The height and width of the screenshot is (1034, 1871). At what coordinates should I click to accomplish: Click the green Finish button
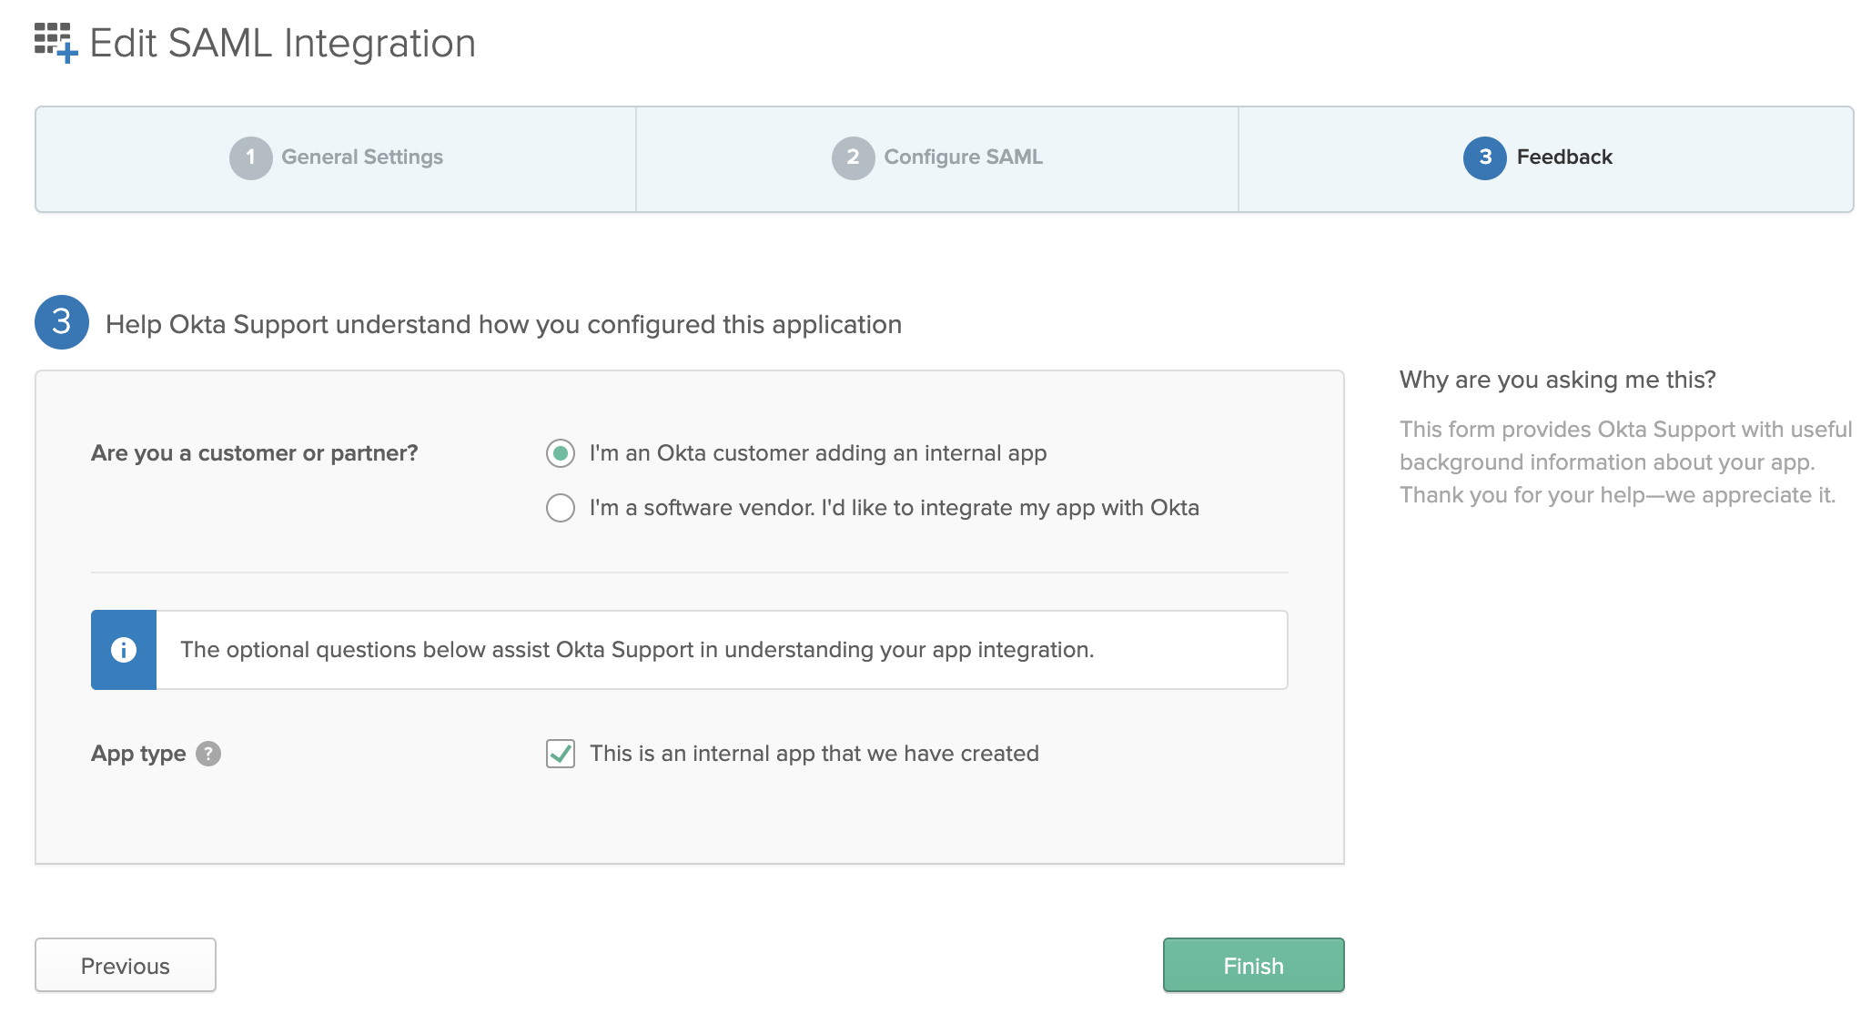point(1253,965)
